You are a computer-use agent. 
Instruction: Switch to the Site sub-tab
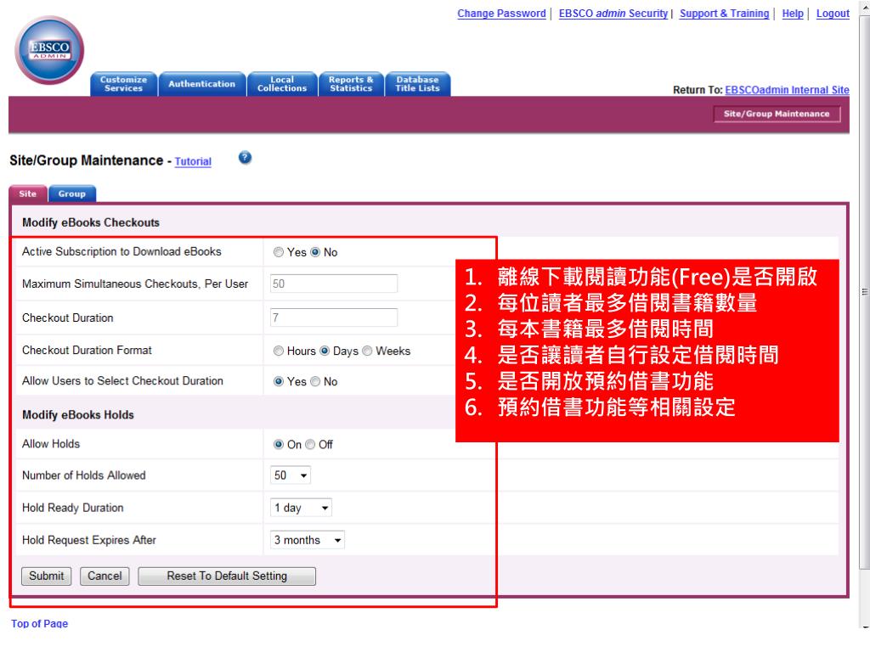[28, 194]
